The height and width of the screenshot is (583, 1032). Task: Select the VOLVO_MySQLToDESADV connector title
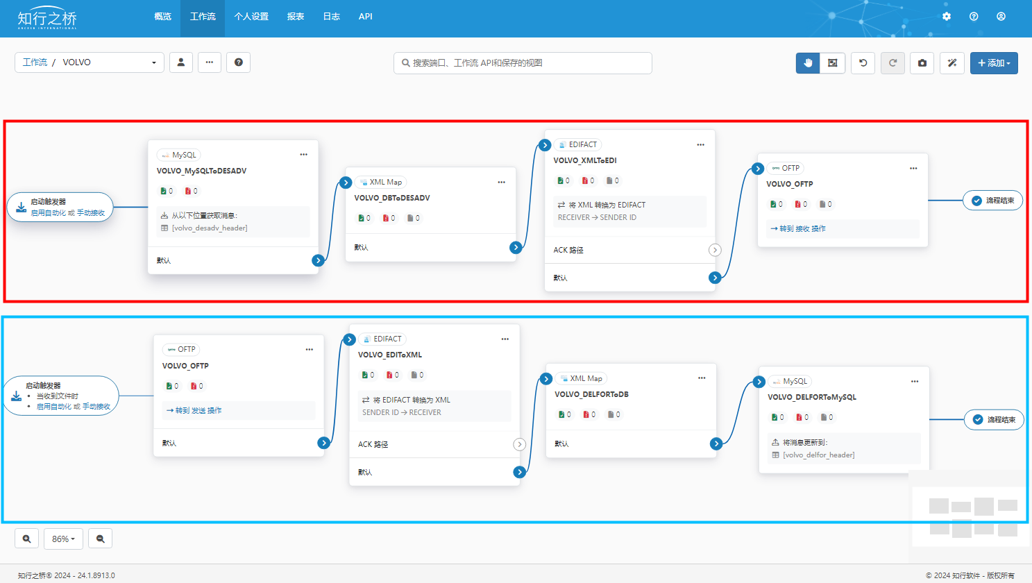[x=202, y=171]
